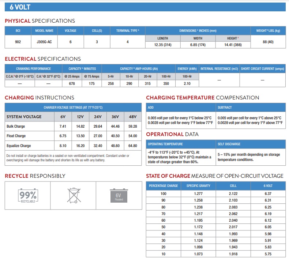Select 6 volt reading 6.05
The image size is (289, 263).
tap(268, 227)
